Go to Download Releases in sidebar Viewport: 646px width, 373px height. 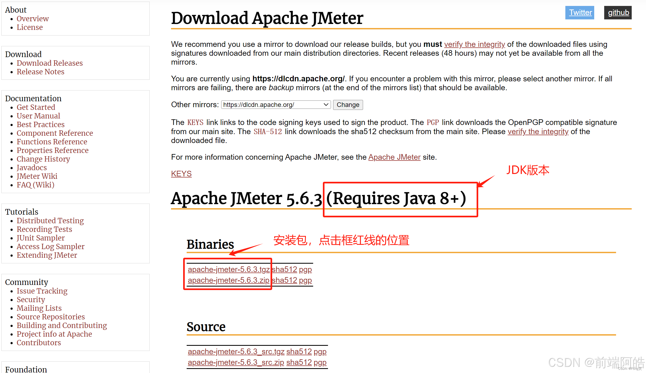(x=50, y=63)
